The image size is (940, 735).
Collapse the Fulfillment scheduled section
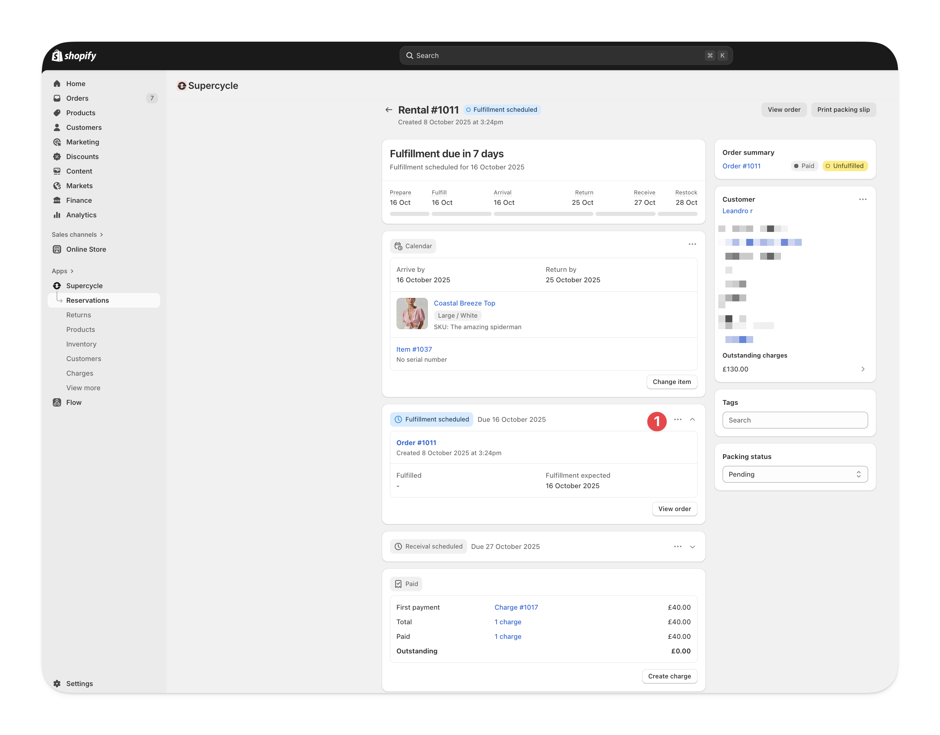coord(692,419)
